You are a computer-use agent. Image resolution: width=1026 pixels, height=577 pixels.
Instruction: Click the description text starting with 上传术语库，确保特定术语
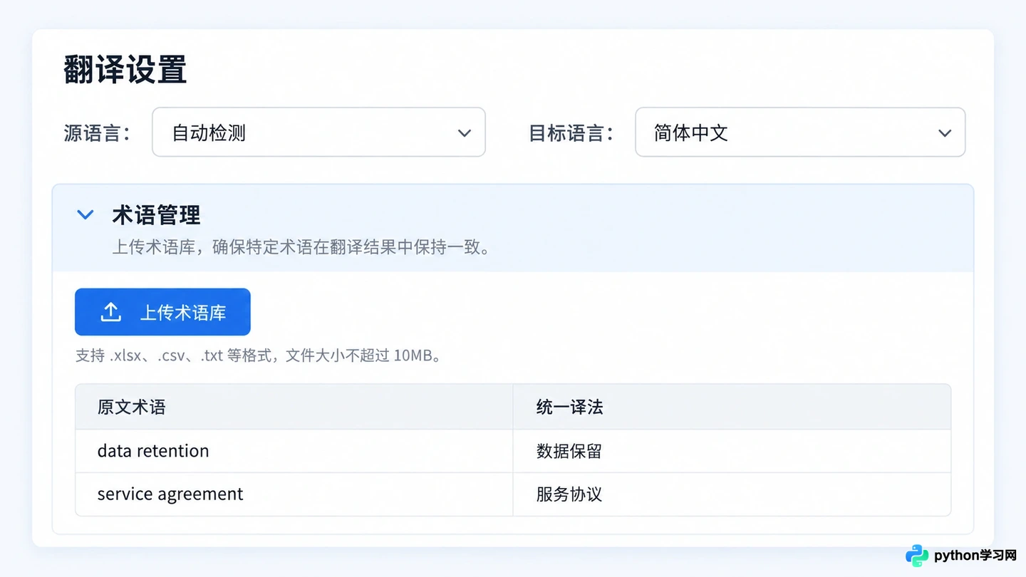(x=301, y=247)
